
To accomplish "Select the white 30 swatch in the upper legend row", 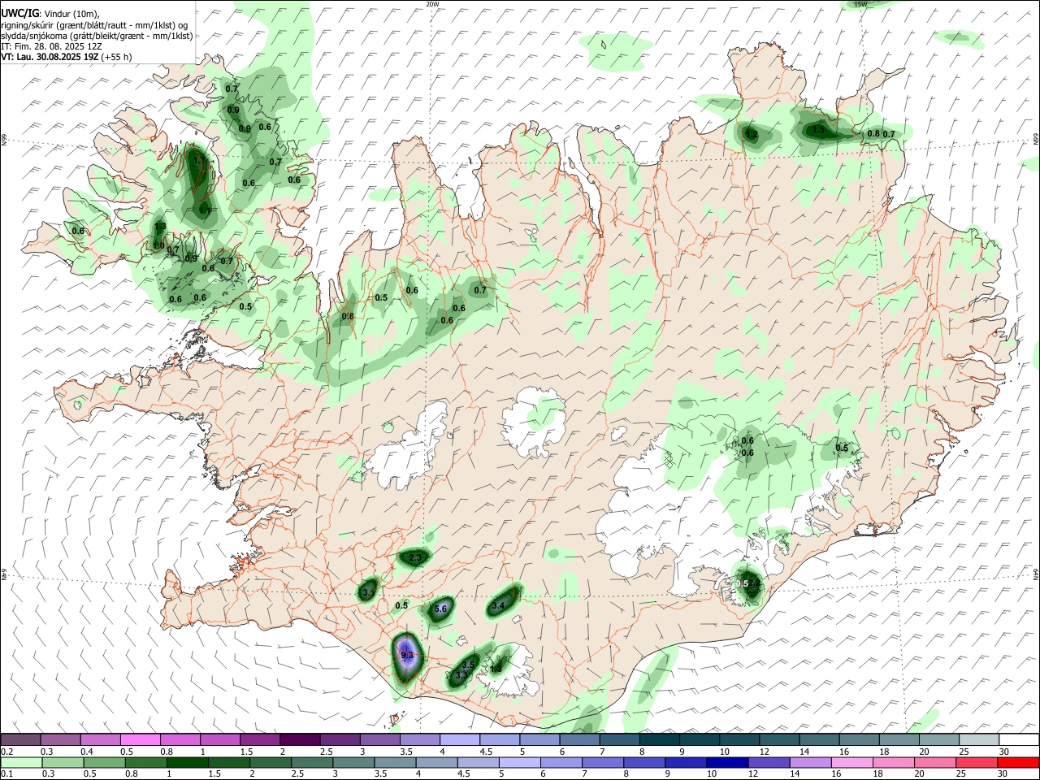I will 1019,739.
